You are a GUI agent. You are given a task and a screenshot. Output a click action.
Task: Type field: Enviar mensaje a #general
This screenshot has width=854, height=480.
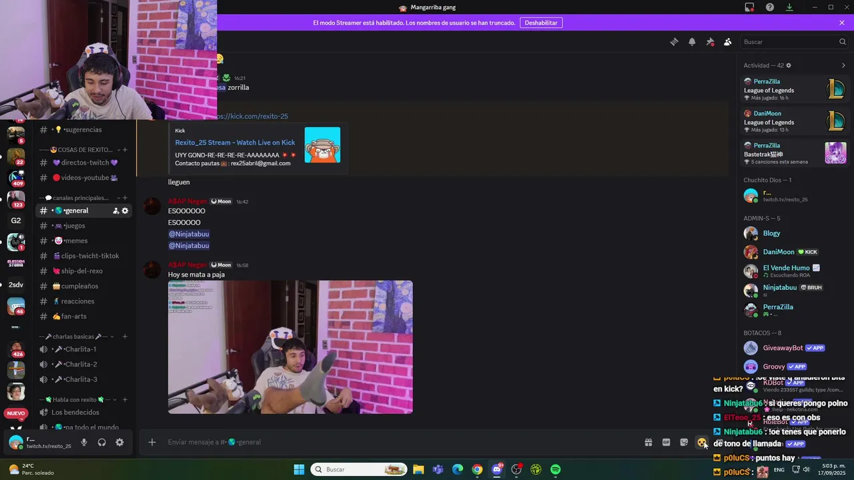pos(400,442)
